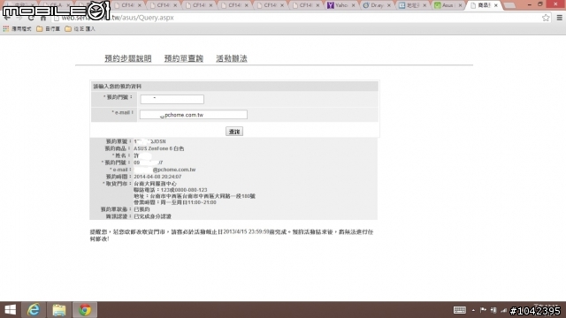566x318 pixels.
Task: Open File Explorer from the taskbar
Action: click(x=59, y=310)
